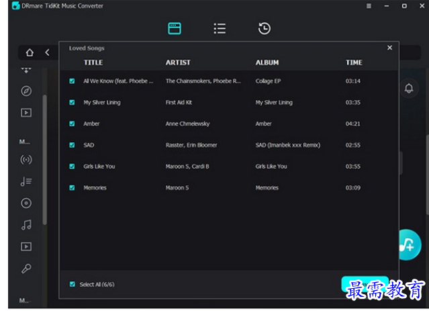This screenshot has width=429, height=311.
Task: Click artist 'The Chainsmokers, Phoebe R...'
Action: (x=203, y=81)
